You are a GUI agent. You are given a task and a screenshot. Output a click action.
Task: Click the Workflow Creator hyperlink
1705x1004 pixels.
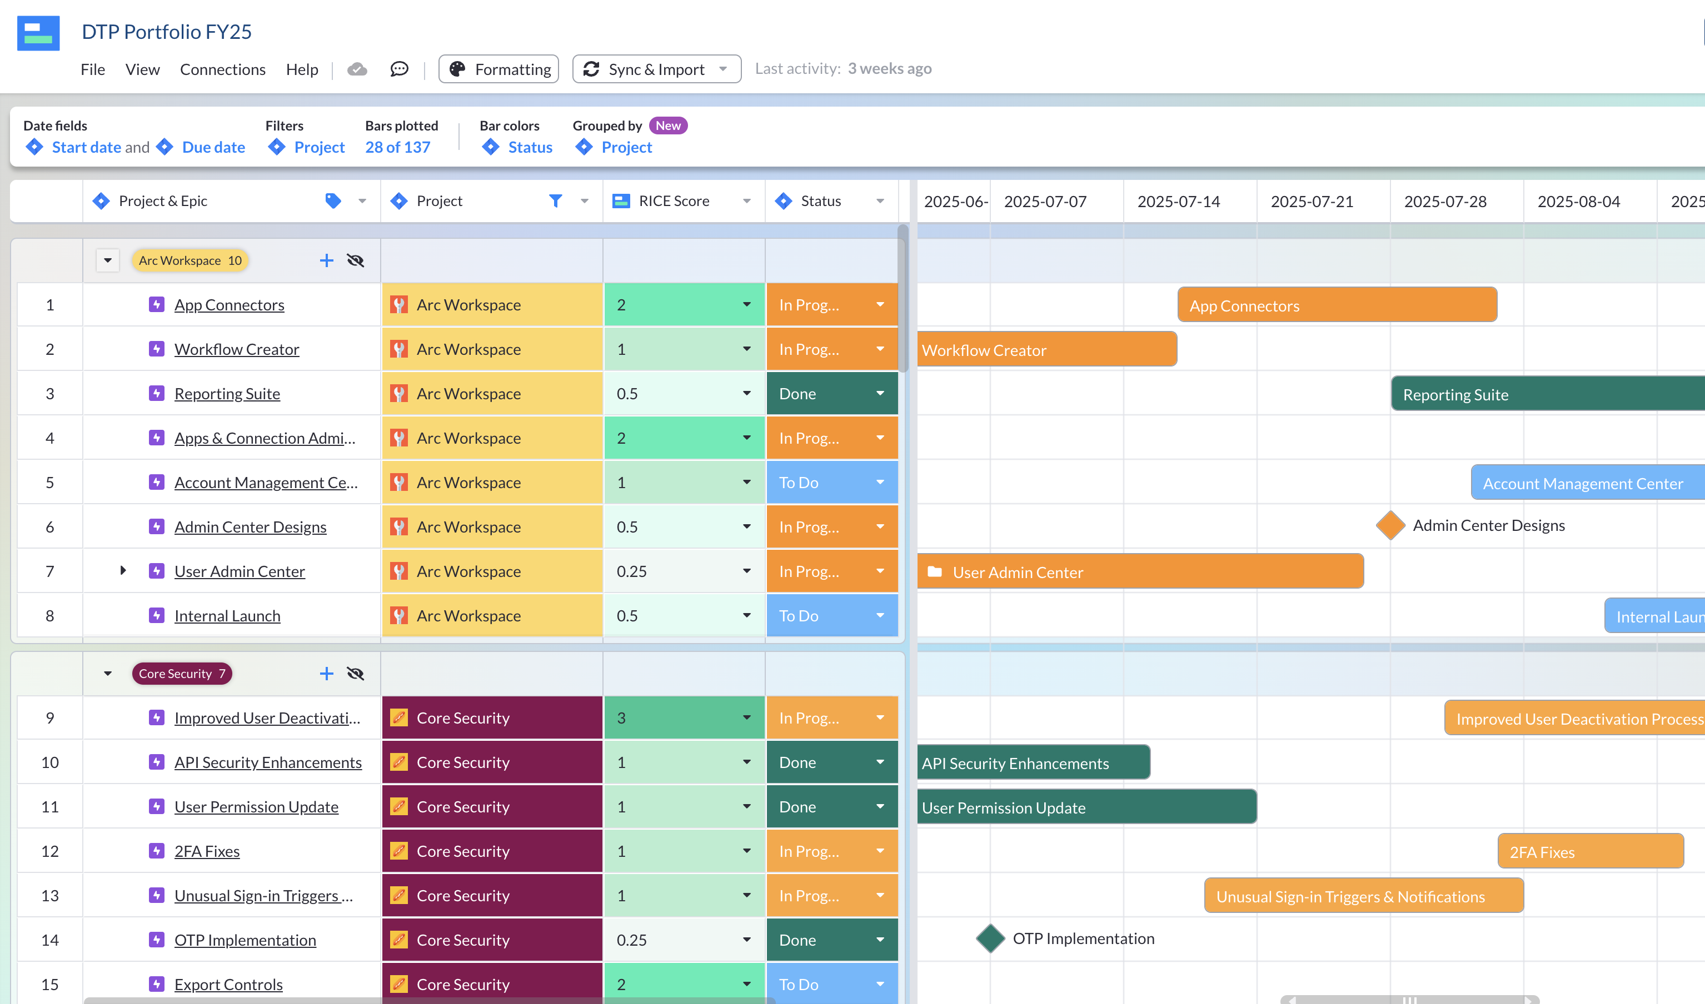click(237, 348)
